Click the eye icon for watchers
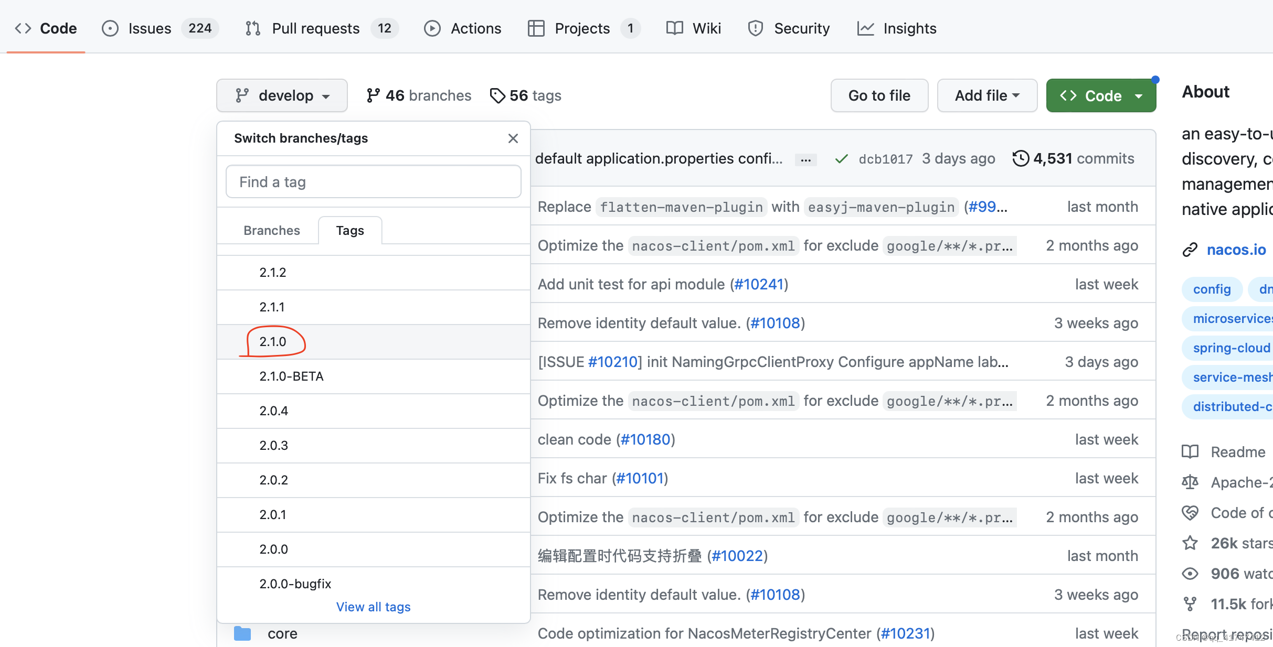 (1190, 574)
